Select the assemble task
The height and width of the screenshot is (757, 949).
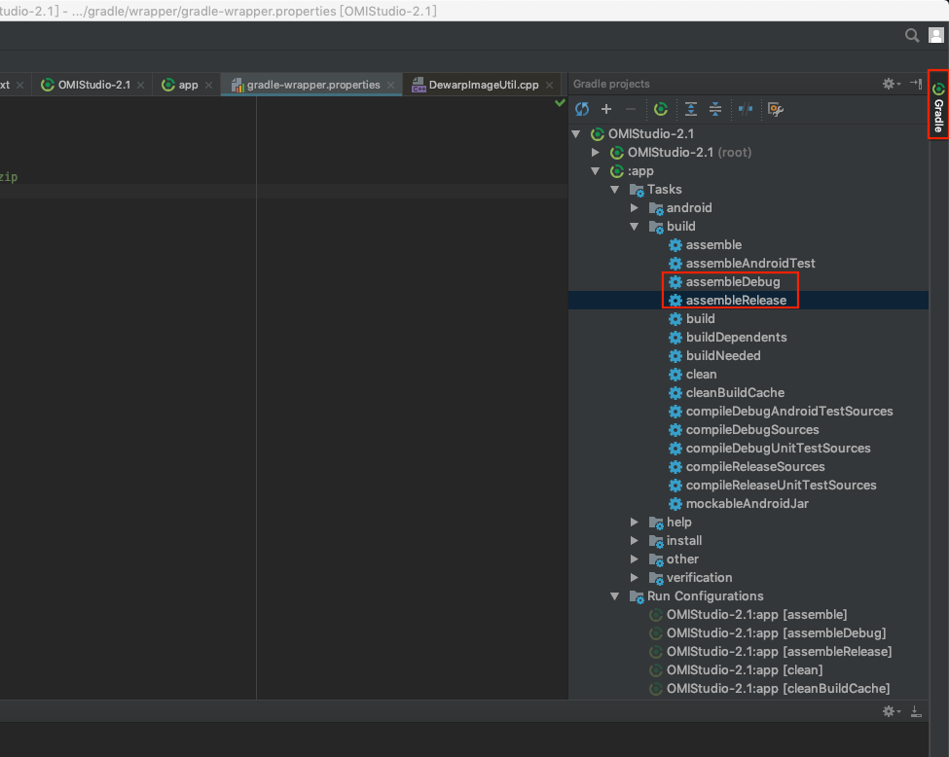pyautogui.click(x=705, y=245)
